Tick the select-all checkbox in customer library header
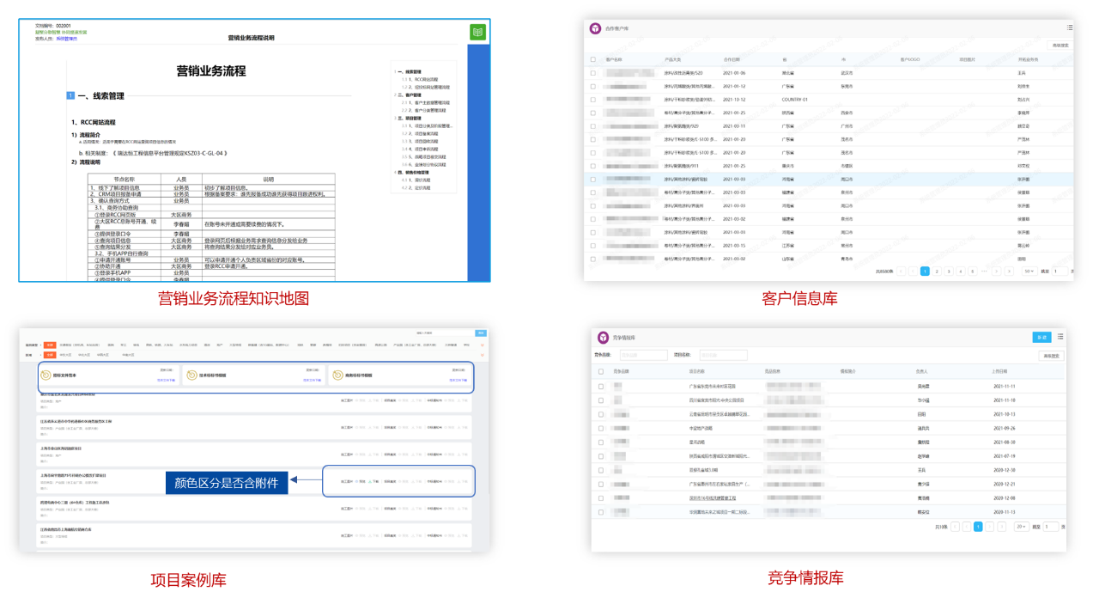The image size is (1093, 598). (592, 60)
